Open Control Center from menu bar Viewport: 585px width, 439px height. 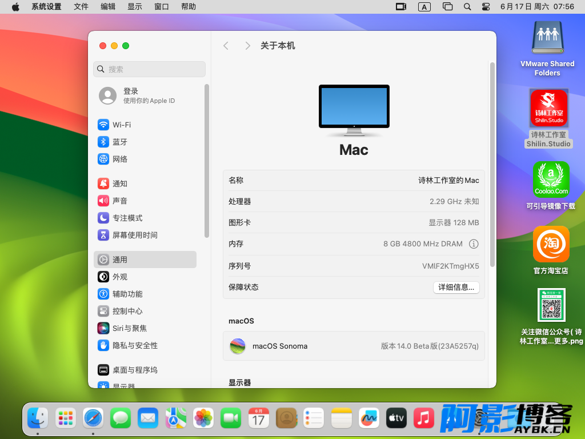[x=486, y=7]
